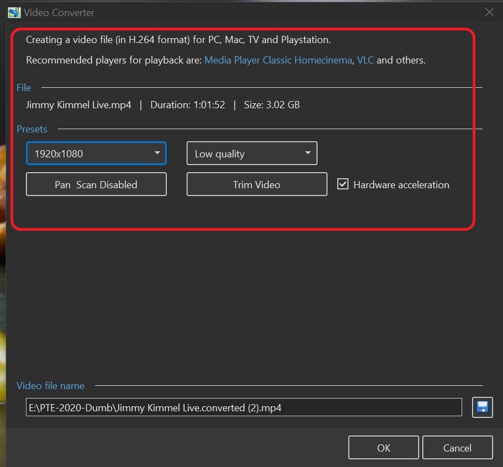Click the Jimmy Kimmel Live.mp4 source file name

78,105
